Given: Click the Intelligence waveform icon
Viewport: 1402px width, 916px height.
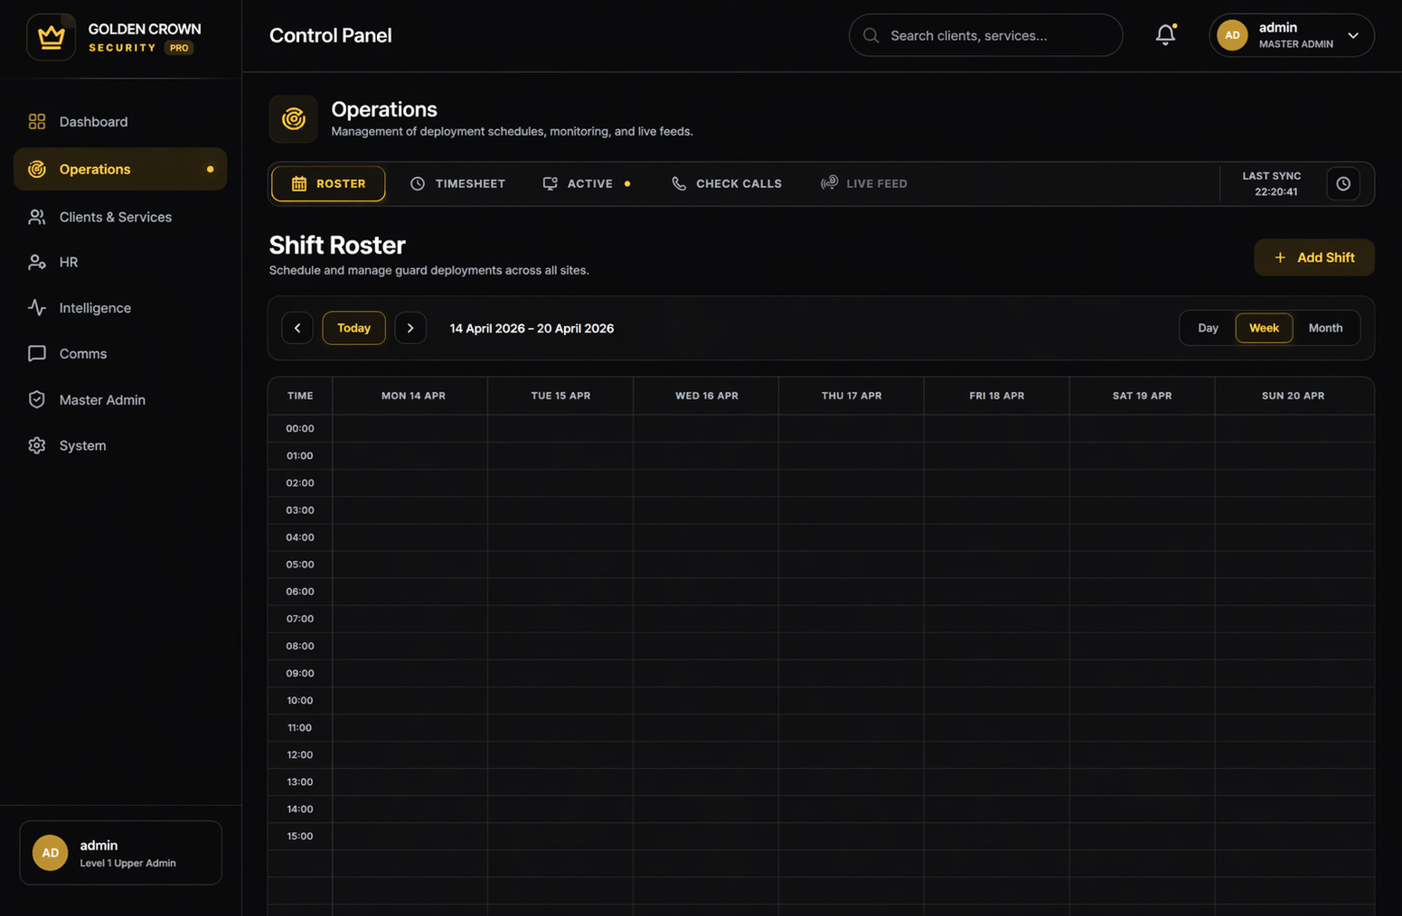Looking at the screenshot, I should coord(36,307).
